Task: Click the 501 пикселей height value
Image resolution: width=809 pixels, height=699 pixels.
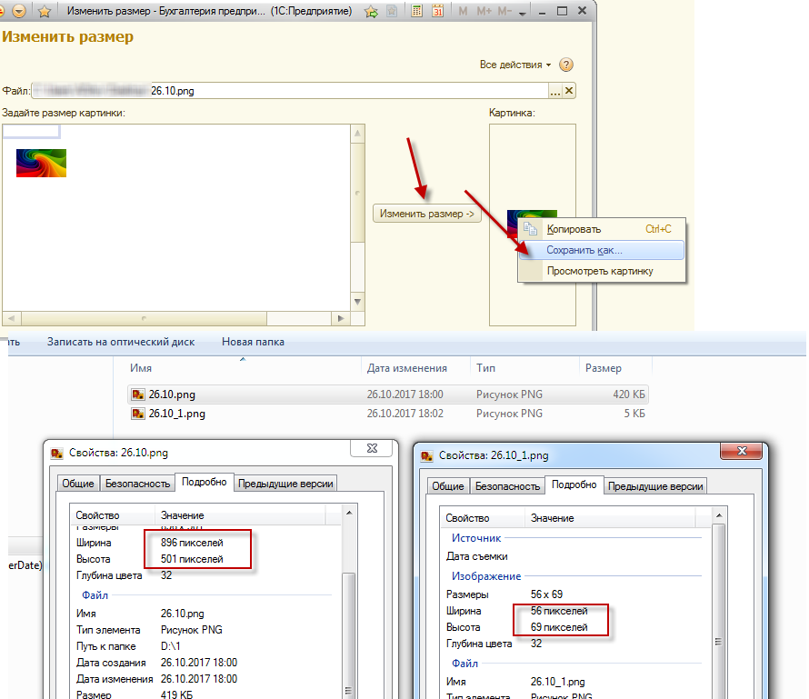Action: [x=192, y=559]
